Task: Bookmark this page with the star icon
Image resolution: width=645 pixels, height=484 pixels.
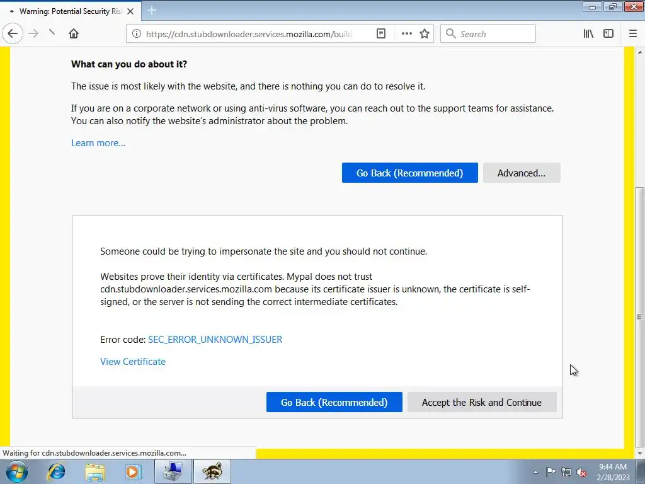Action: 425,34
